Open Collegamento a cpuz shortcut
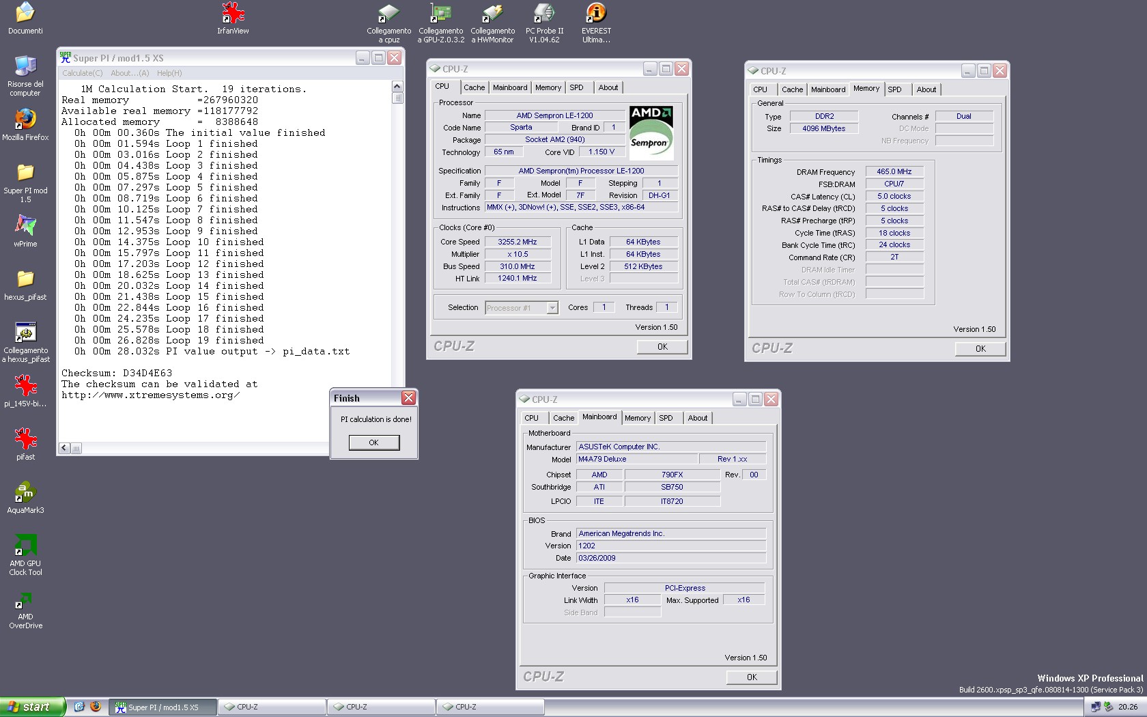1147x717 pixels. pos(389,23)
